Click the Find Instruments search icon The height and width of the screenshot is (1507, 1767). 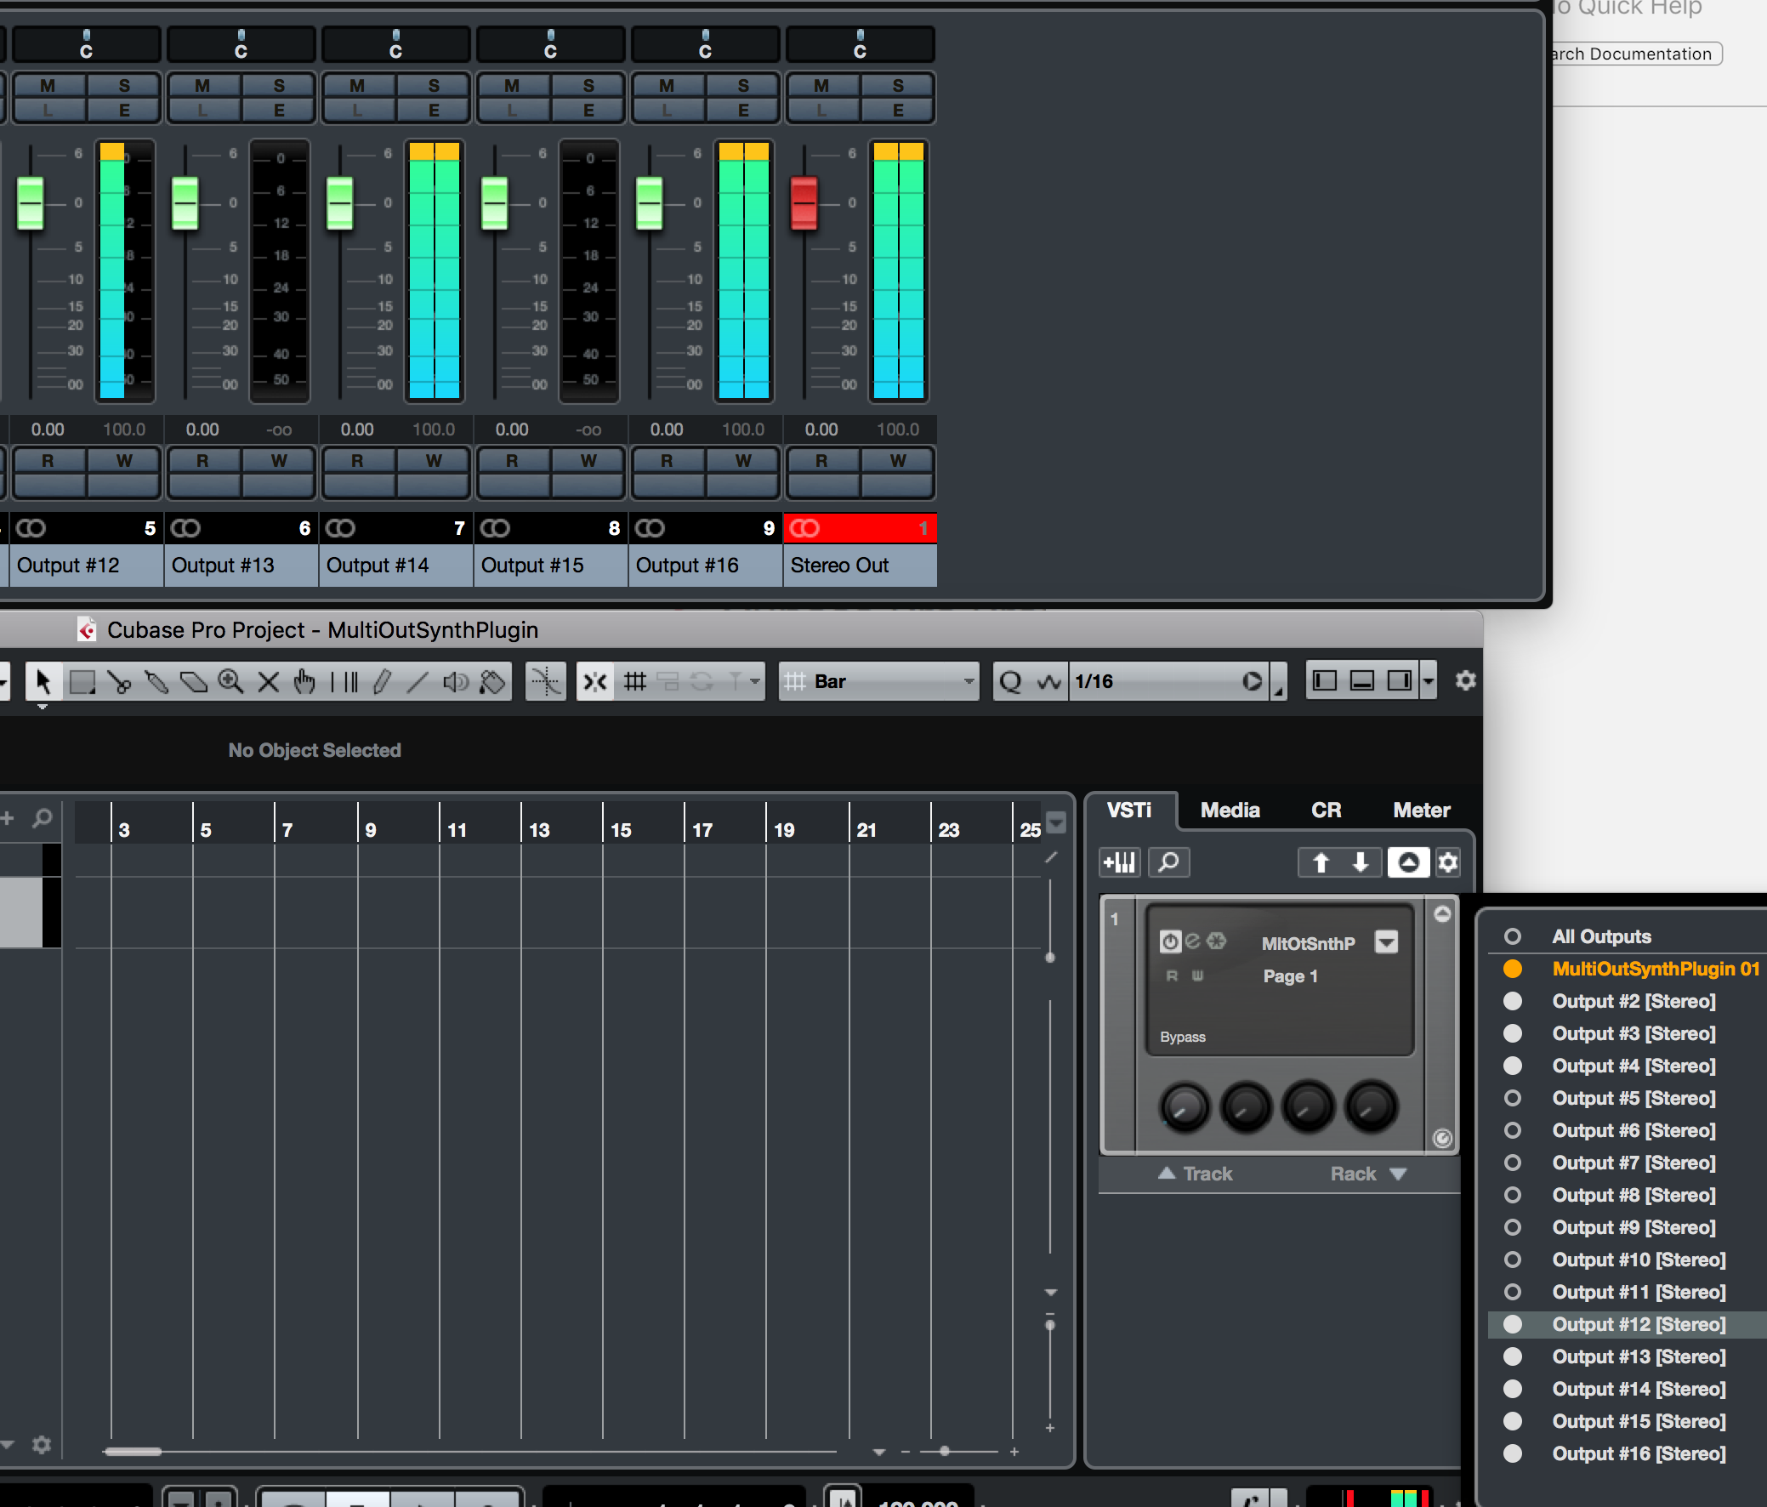tap(1168, 862)
